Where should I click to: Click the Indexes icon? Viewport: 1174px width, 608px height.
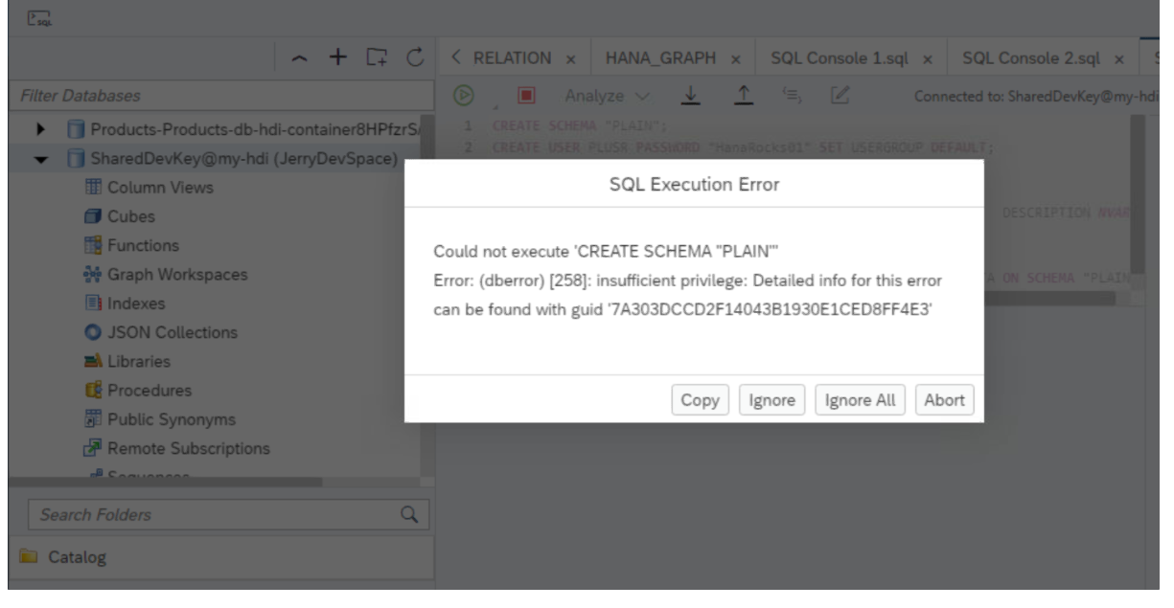coord(95,304)
